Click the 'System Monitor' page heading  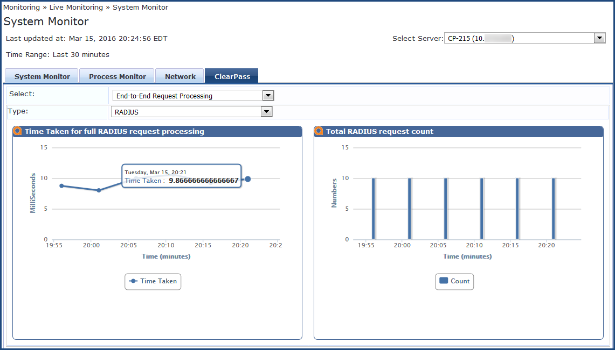46,22
